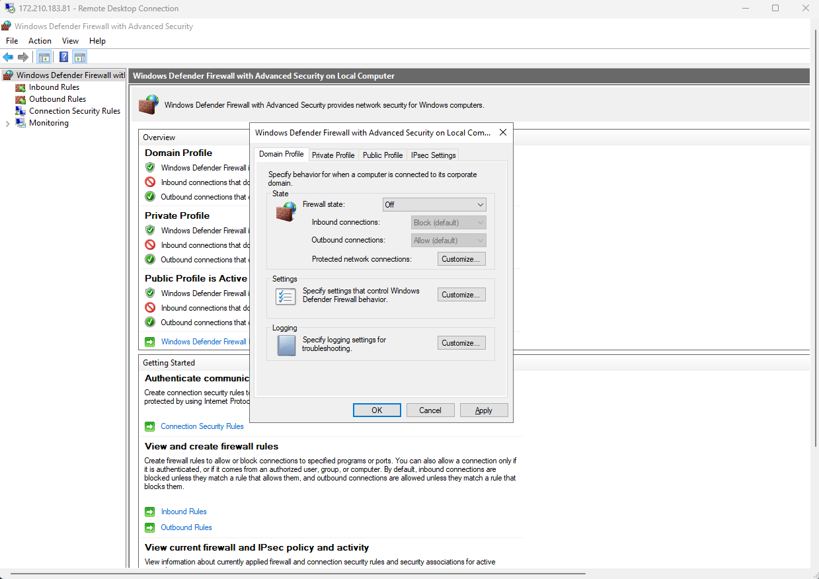This screenshot has height=579, width=819.
Task: Click Customize for Protected network connections
Action: coord(461,259)
